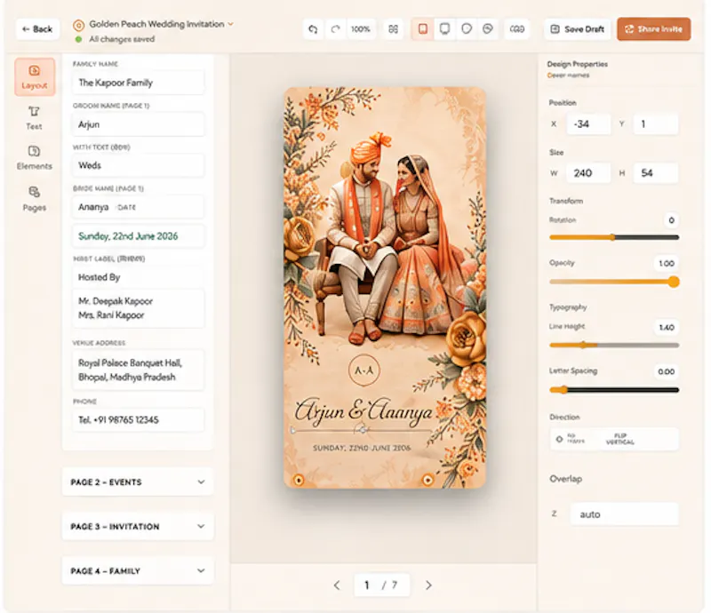Click the bottom-left round orange icon on card
This screenshot has height=613, width=711.
pyautogui.click(x=299, y=480)
